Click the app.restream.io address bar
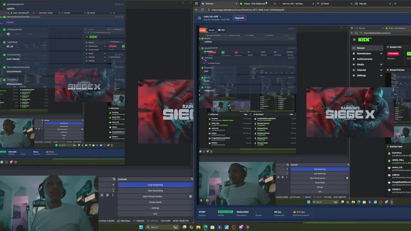Image resolution: width=411 pixels, height=231 pixels. click(x=308, y=10)
